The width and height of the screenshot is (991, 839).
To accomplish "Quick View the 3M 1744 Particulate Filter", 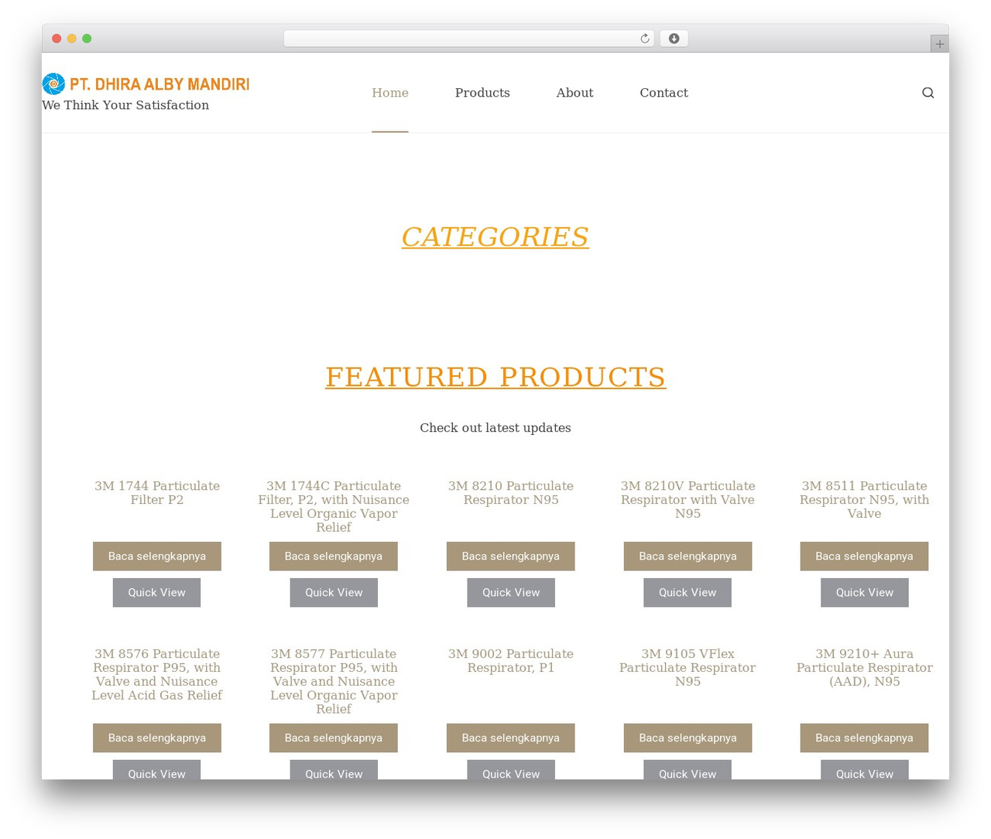I will (x=157, y=593).
